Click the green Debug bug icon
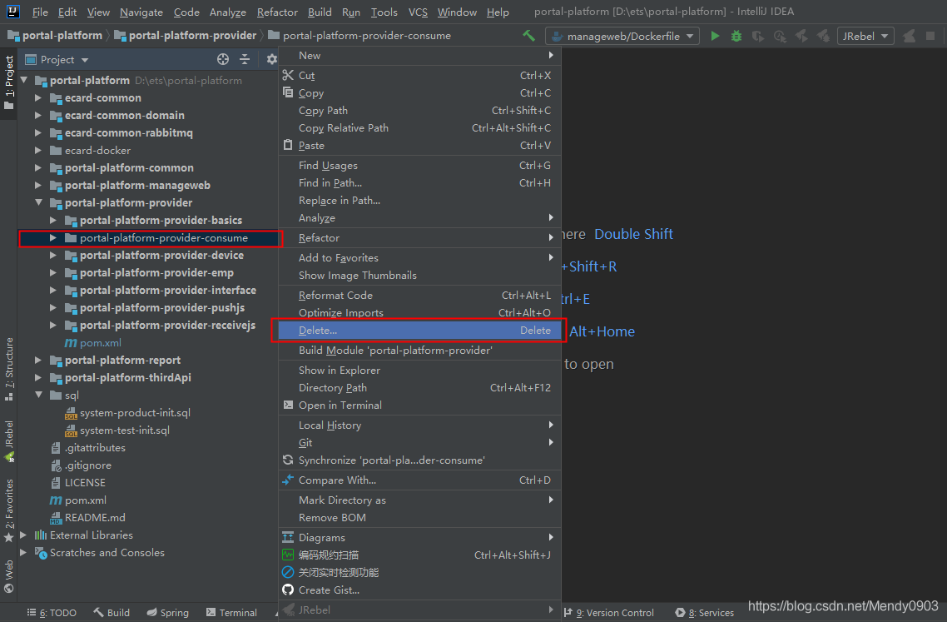Viewport: 947px width, 622px height. [736, 36]
